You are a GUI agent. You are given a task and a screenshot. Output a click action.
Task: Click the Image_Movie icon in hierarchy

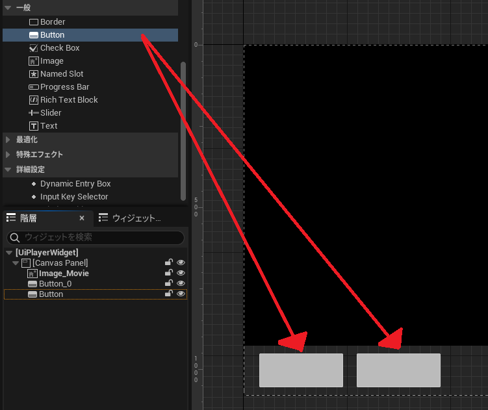[x=32, y=274]
